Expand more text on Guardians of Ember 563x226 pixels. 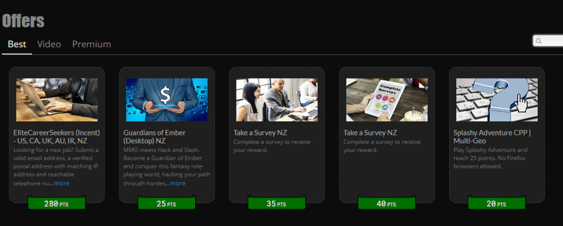178,183
